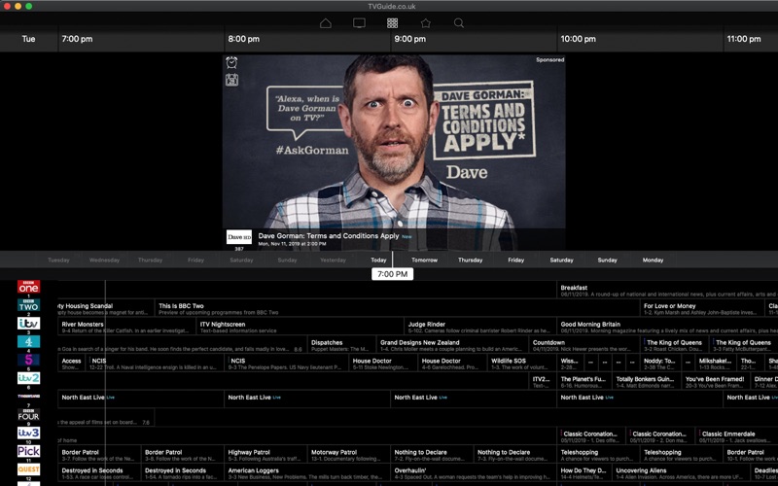Image resolution: width=778 pixels, height=486 pixels.
Task: Set reminder with alarm clock icon
Action: point(231,62)
